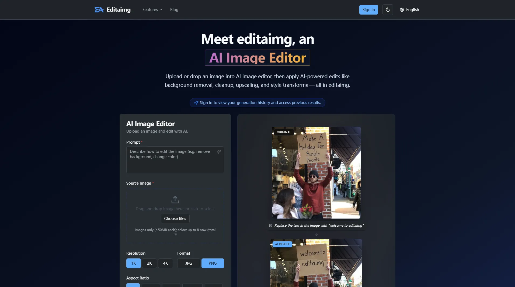Click the ORIGINAL badge label
The width and height of the screenshot is (515, 287).
click(x=284, y=132)
